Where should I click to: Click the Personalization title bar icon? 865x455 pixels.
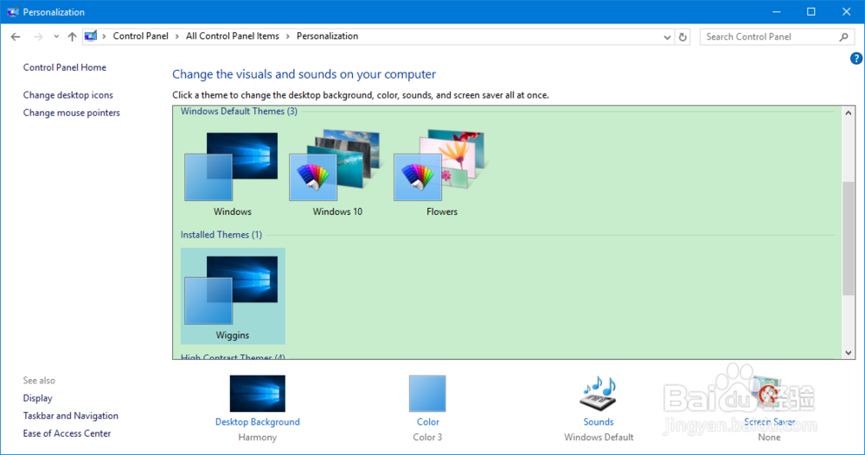13,11
